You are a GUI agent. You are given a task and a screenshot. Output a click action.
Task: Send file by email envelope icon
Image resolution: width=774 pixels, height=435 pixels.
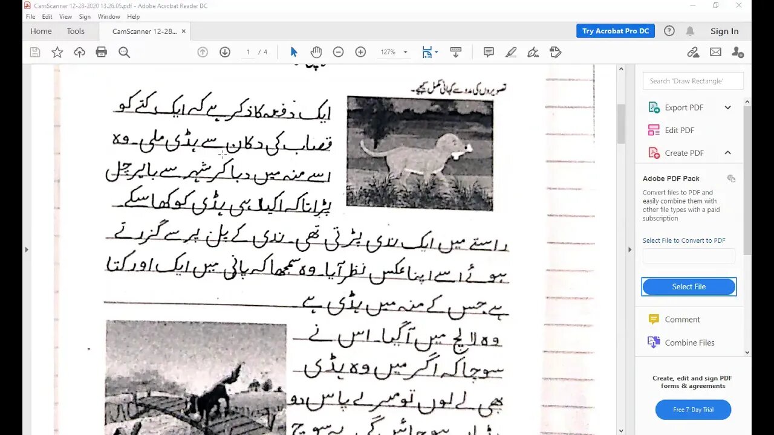[x=715, y=53]
